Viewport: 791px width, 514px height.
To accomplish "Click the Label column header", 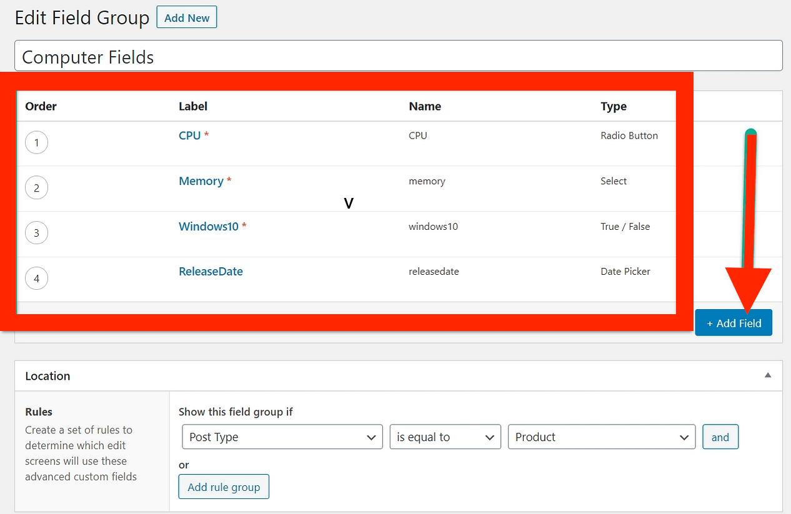I will (x=193, y=106).
